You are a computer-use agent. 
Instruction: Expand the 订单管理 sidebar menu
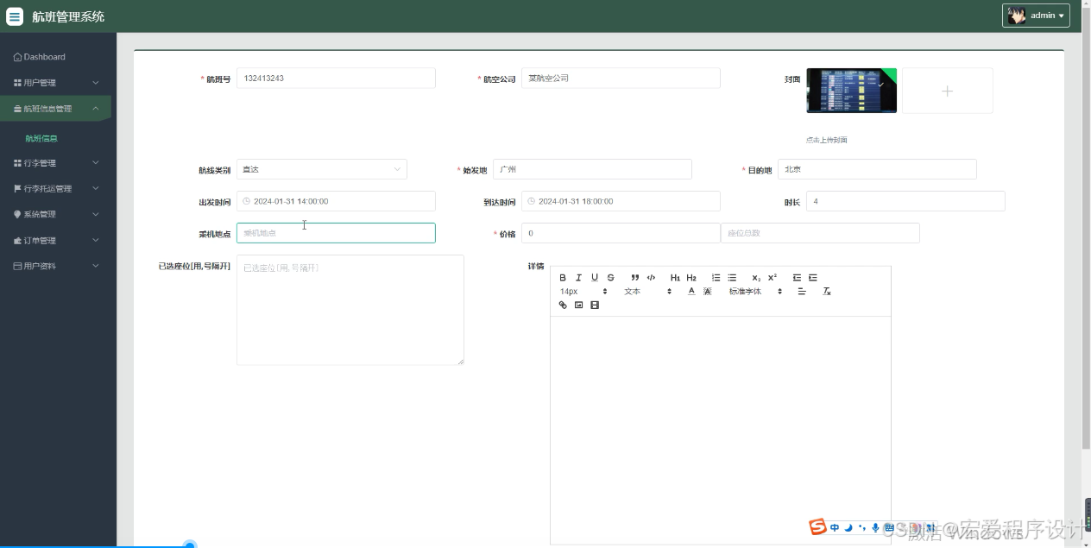(x=56, y=240)
